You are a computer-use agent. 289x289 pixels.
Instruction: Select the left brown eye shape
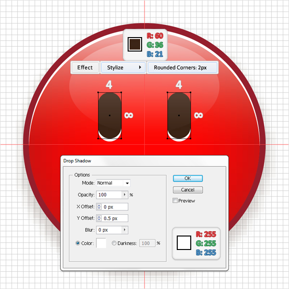(110, 116)
